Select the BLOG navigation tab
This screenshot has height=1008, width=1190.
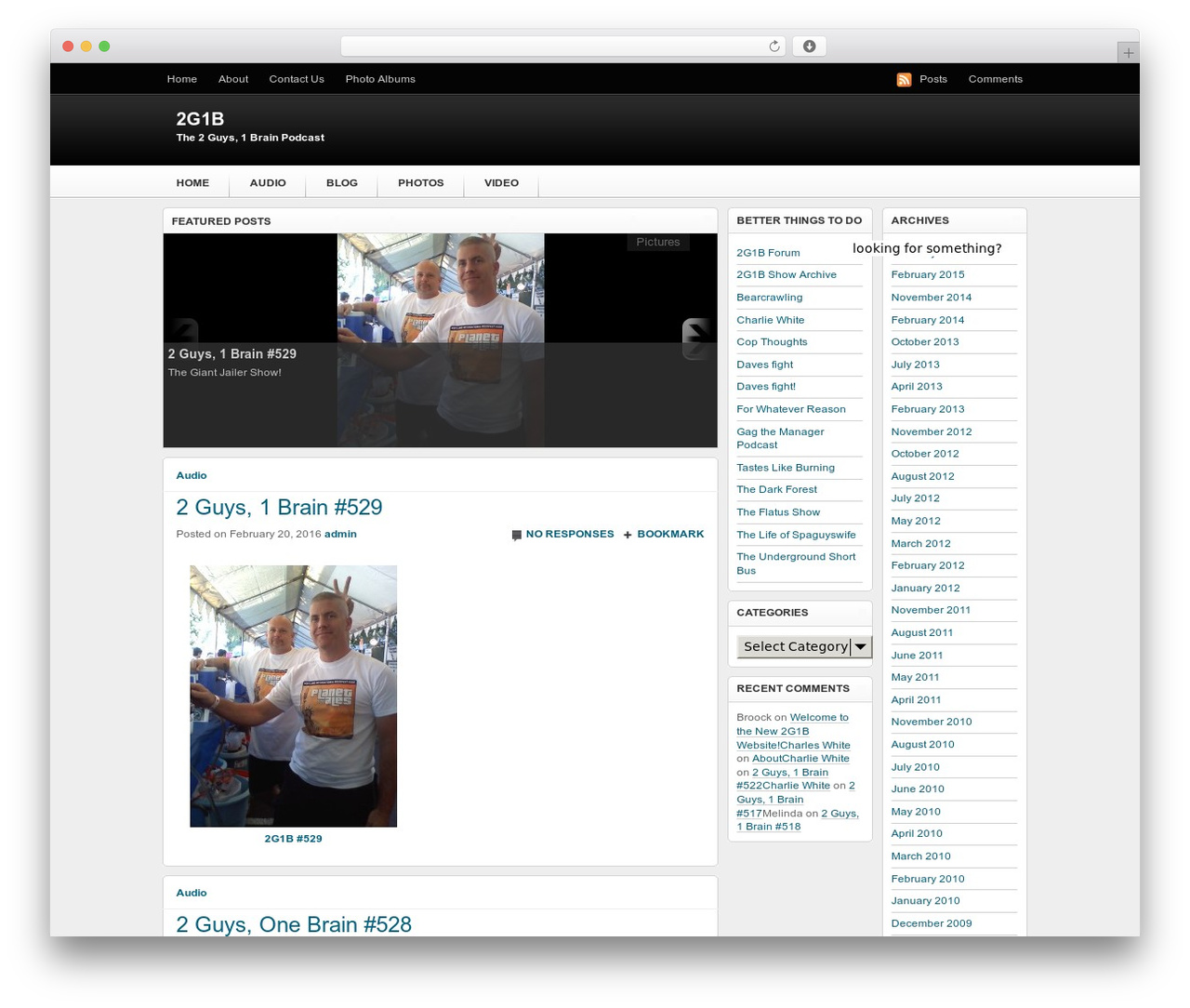point(342,183)
